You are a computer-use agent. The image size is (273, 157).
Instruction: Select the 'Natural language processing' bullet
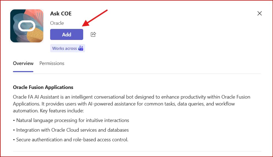pyautogui.click(x=72, y=120)
